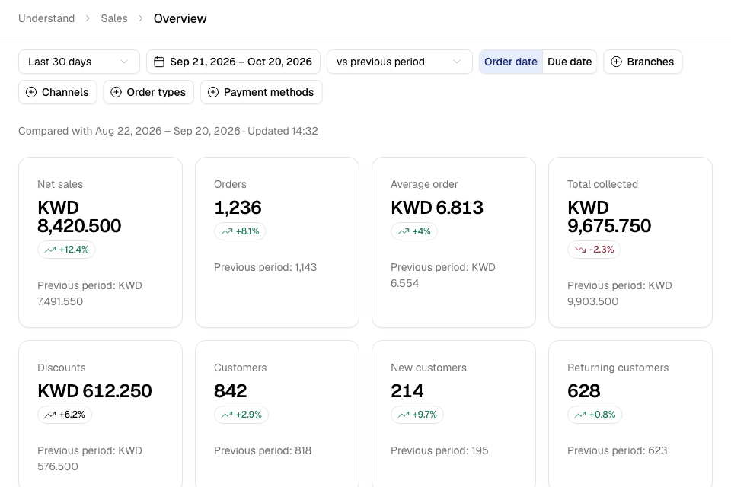Open the Last 30 days dropdown
Screen dimensions: 731x487
point(79,62)
